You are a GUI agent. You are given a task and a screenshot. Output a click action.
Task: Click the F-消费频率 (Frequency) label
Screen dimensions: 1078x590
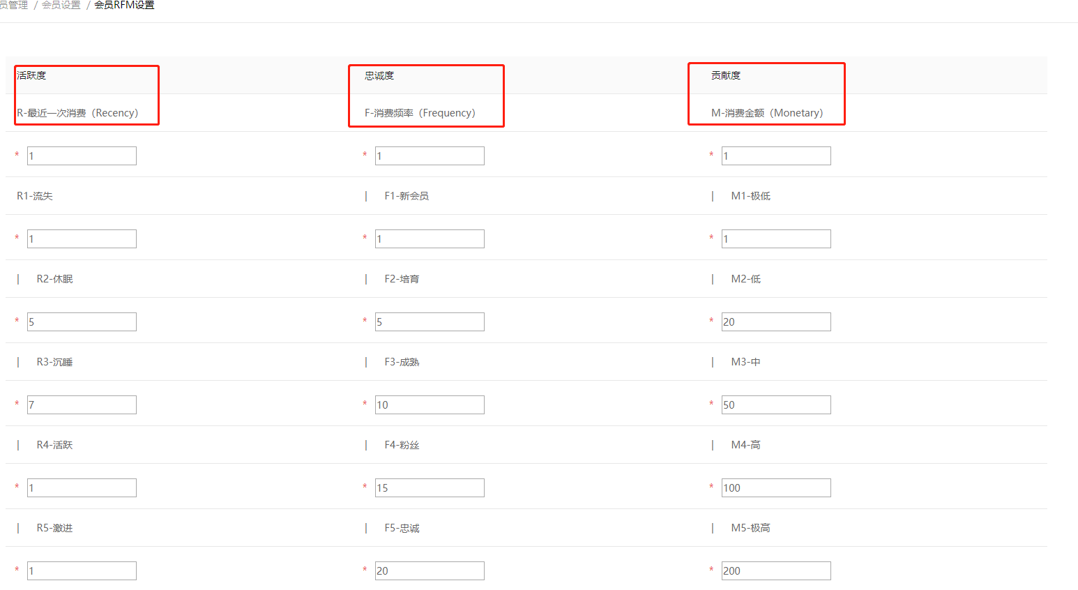420,113
